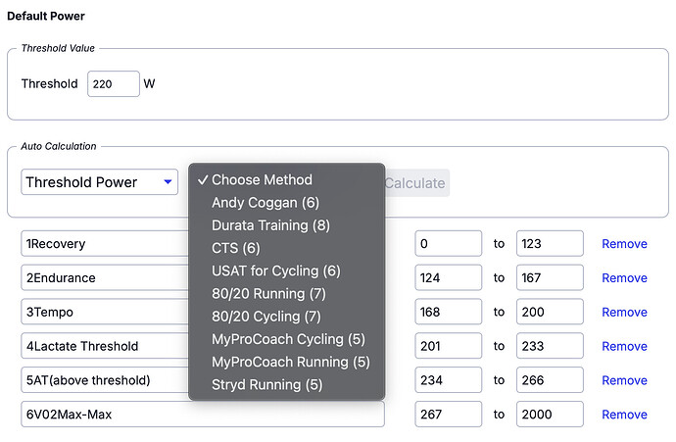Choose MyProCoach Running (5) option
This screenshot has width=676, height=442.
(x=287, y=362)
